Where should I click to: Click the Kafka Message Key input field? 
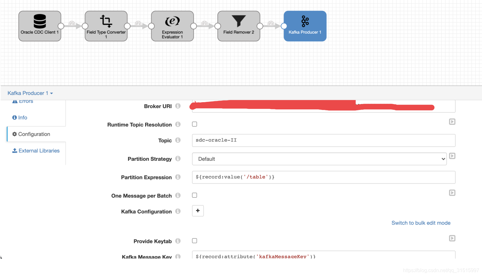point(324,255)
